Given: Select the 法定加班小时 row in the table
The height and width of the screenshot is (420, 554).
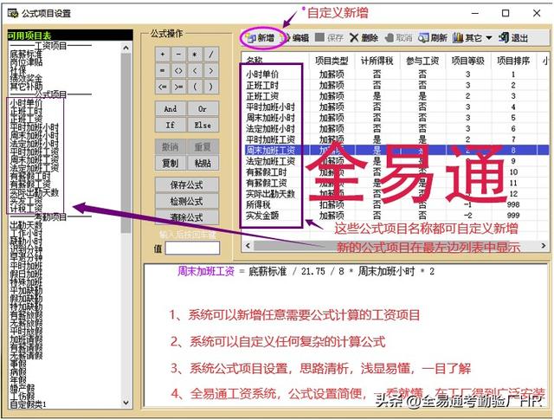Looking at the screenshot, I should tap(396, 129).
